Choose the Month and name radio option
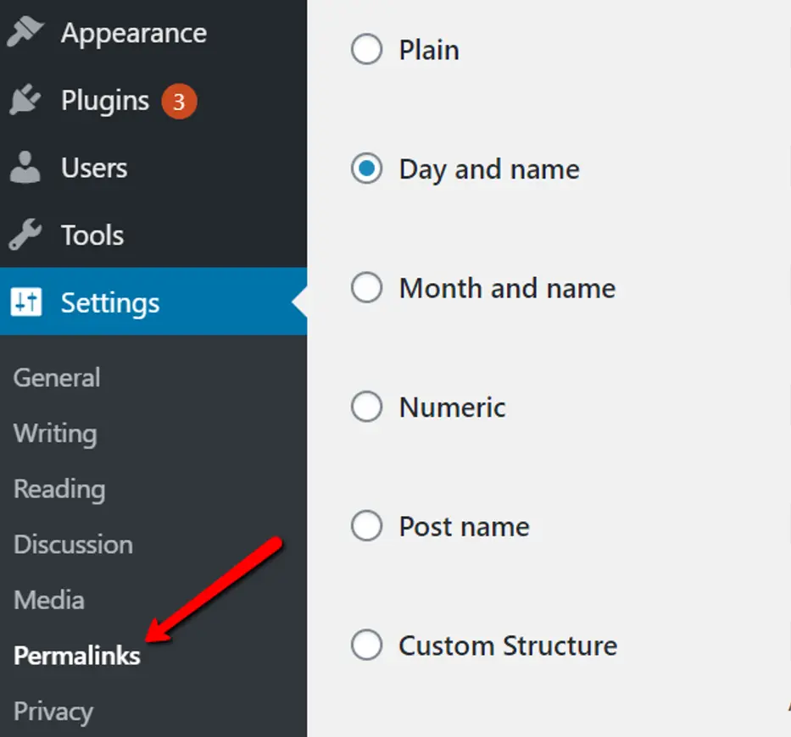This screenshot has height=737, width=791. (x=366, y=288)
